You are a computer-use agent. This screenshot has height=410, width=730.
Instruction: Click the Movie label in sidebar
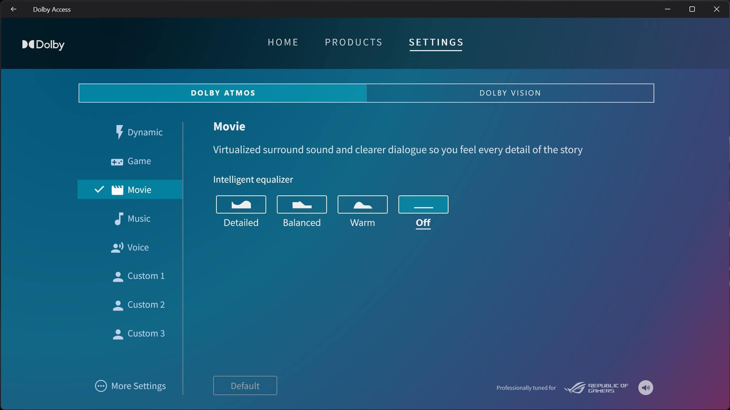click(x=139, y=190)
